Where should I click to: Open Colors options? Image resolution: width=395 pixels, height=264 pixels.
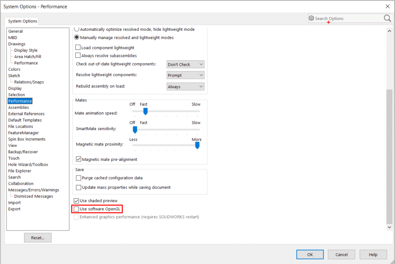coord(14,69)
